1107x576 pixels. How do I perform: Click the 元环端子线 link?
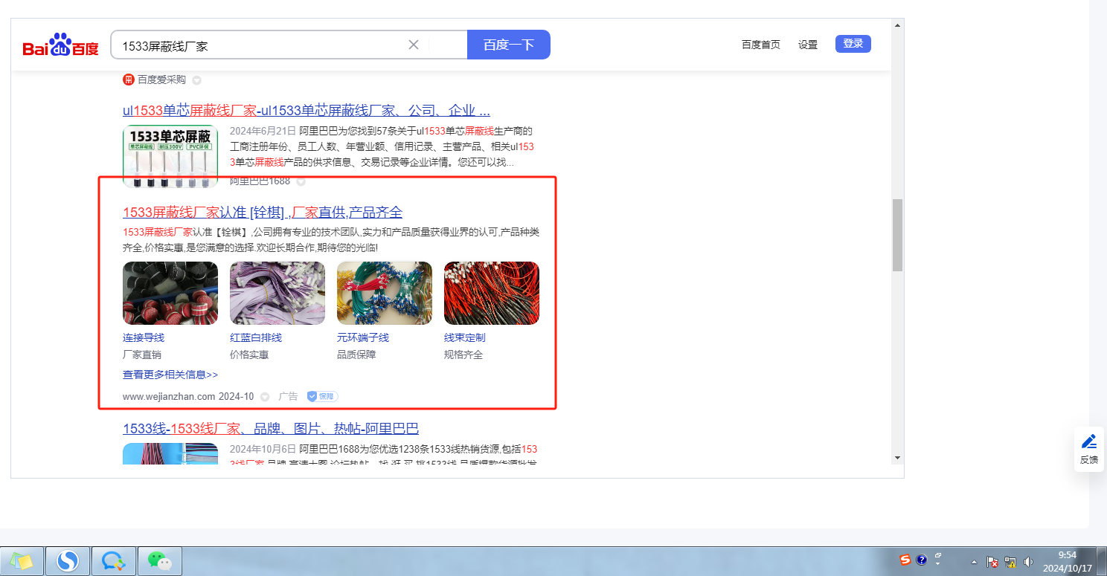363,337
